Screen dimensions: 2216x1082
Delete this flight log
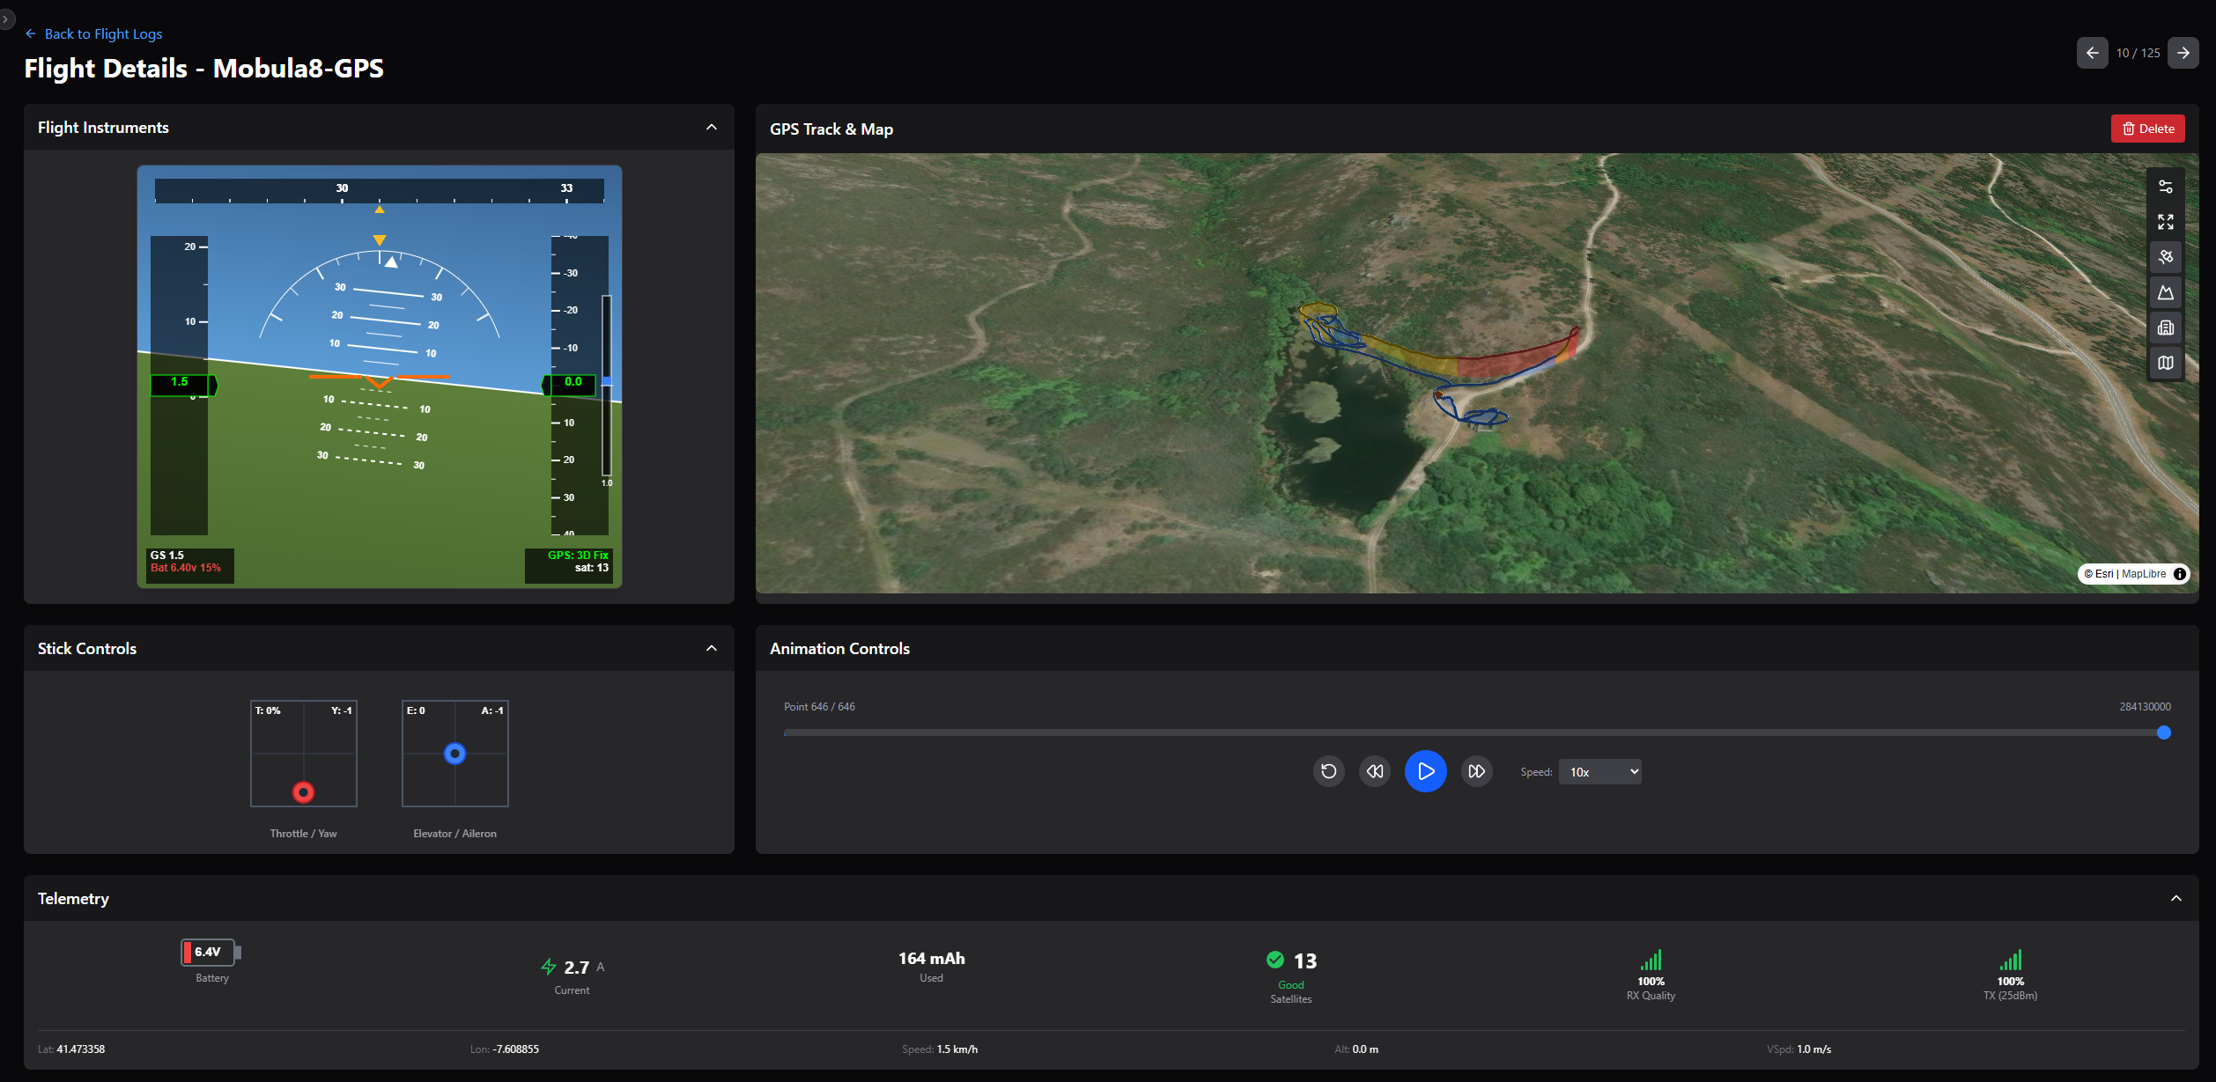tap(2147, 129)
